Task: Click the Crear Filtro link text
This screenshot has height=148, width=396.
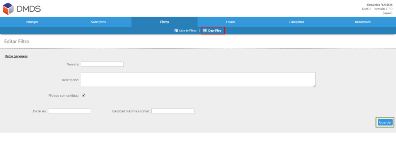Action: coord(215,31)
